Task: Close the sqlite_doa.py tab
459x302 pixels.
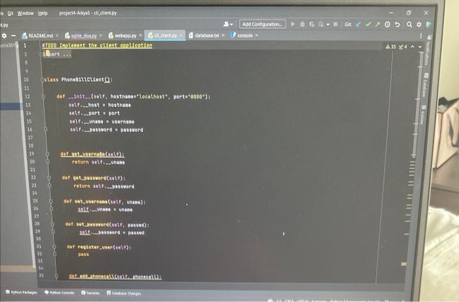Action: (x=101, y=35)
